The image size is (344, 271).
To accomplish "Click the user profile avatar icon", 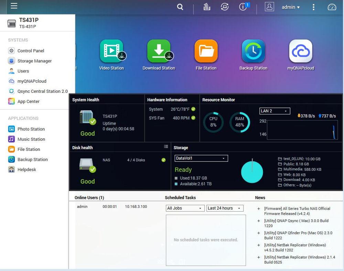I will coord(269,7).
